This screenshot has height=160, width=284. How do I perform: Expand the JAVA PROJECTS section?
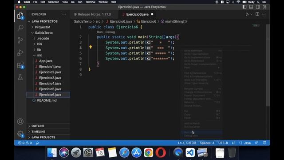click(x=43, y=137)
